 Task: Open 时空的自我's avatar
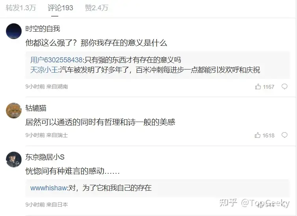pos(14,31)
